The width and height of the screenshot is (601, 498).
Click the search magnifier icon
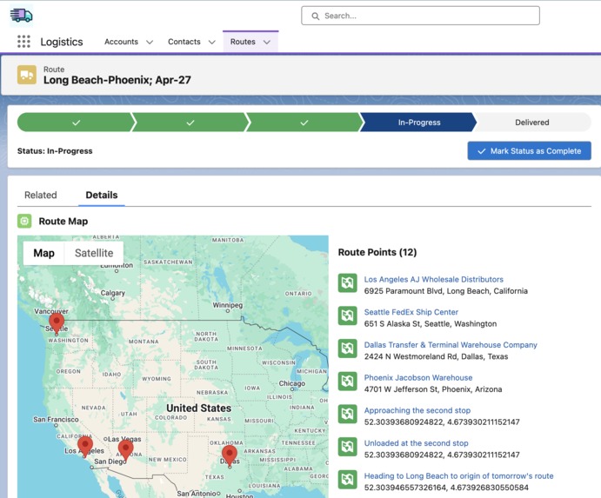316,17
